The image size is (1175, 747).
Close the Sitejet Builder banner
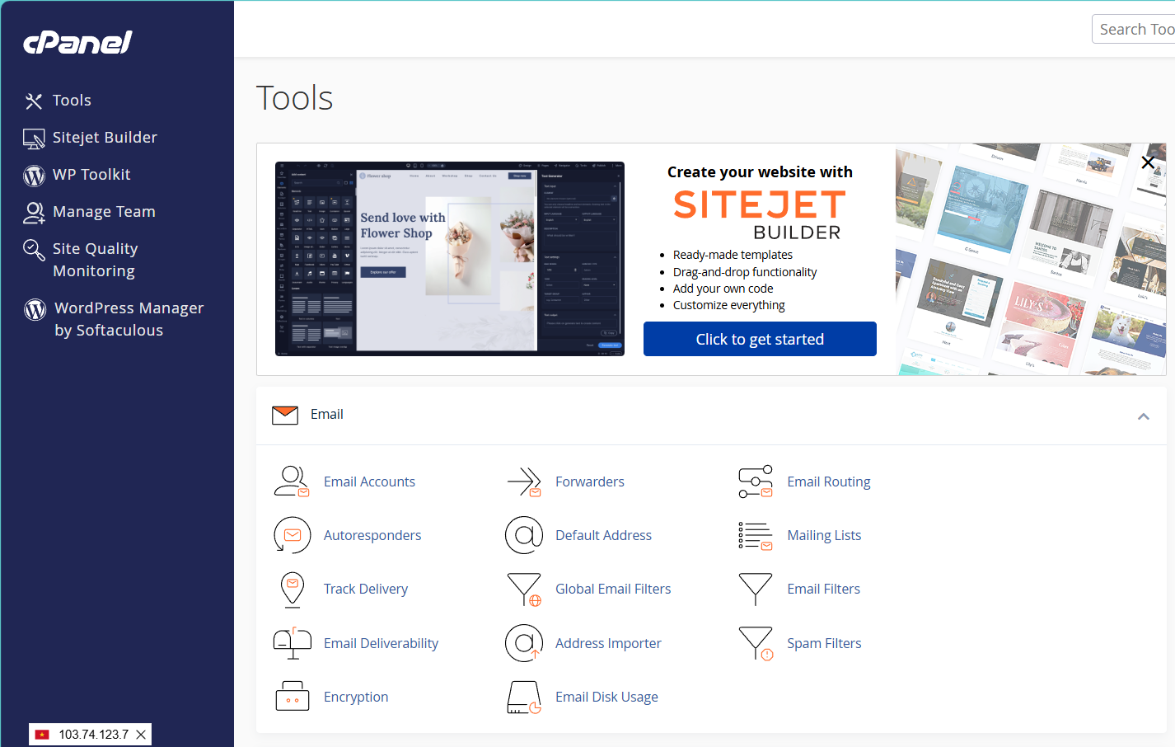click(1148, 162)
